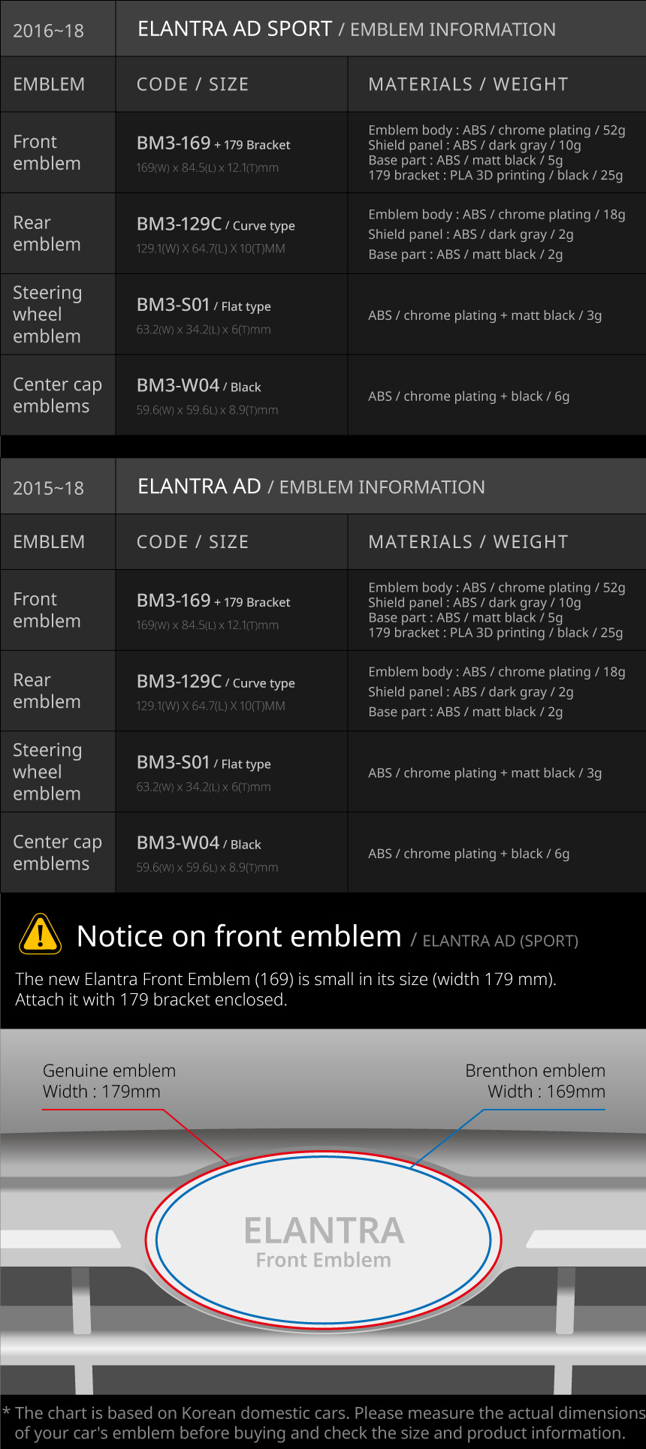The width and height of the screenshot is (646, 1449).
Task: Click the yellow warning triangle icon
Action: click(x=41, y=935)
